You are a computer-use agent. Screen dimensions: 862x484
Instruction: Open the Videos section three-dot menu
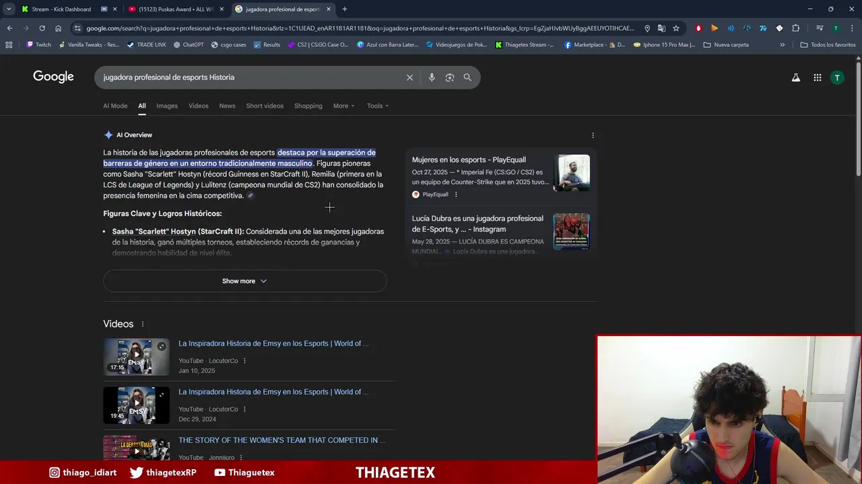tap(142, 324)
